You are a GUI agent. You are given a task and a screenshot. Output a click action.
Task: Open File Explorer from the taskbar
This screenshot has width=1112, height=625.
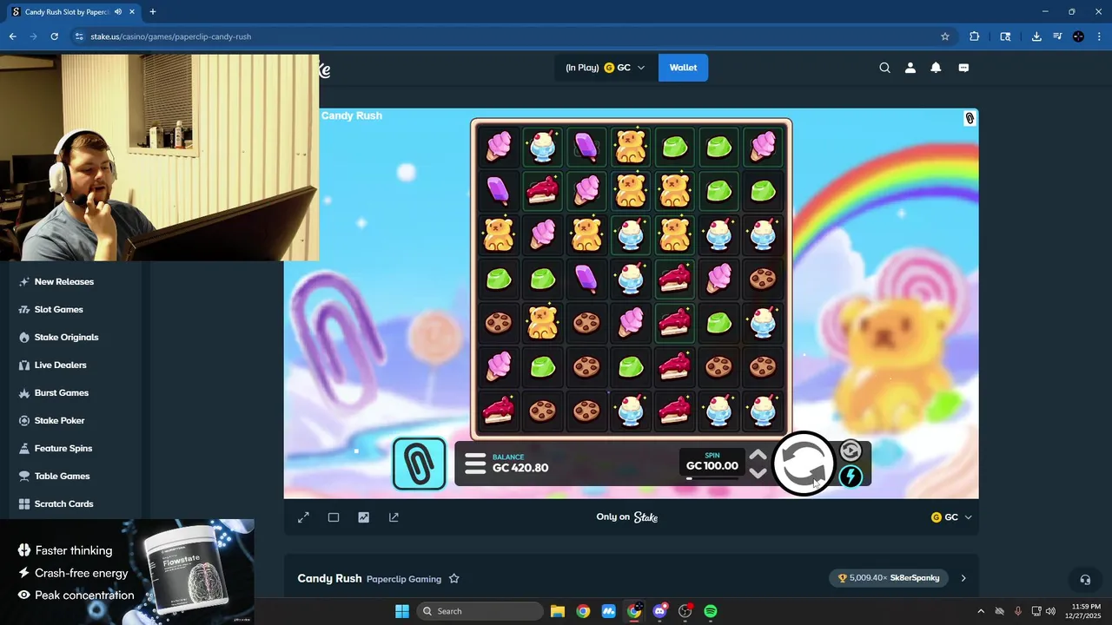click(x=558, y=611)
